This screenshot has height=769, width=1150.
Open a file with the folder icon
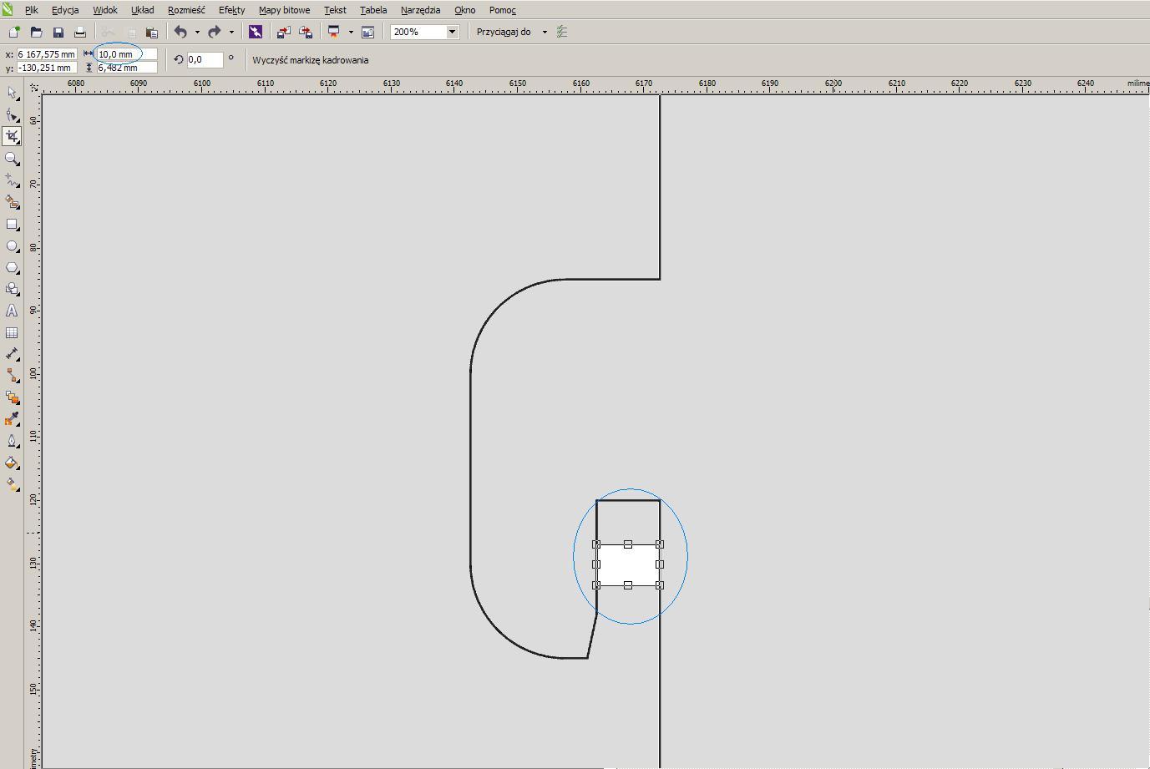click(36, 32)
